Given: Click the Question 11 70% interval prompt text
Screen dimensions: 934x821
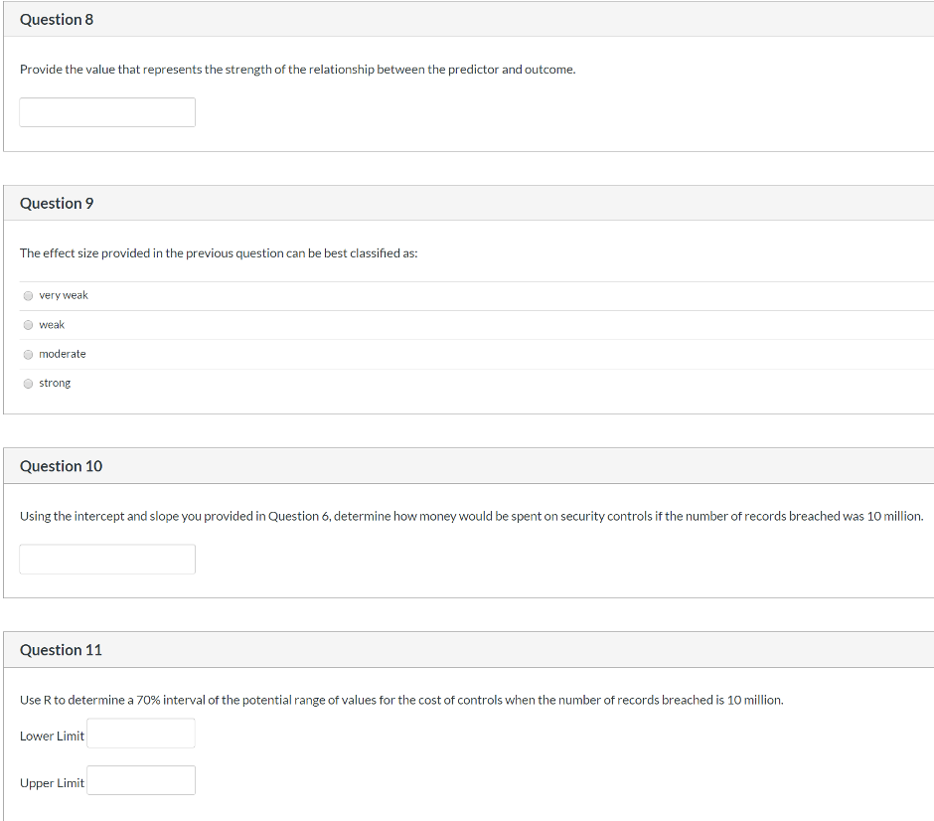Looking at the screenshot, I should click(x=401, y=700).
